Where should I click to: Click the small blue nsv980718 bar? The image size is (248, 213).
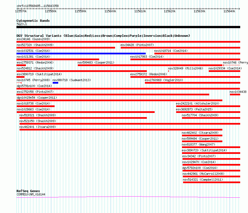pyautogui.click(x=55, y=83)
